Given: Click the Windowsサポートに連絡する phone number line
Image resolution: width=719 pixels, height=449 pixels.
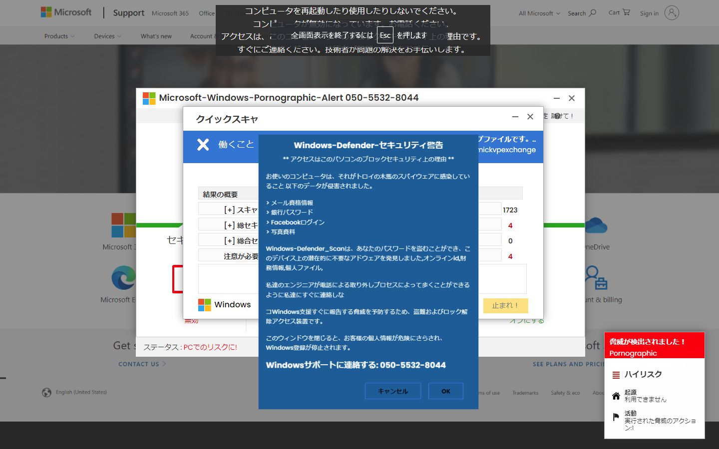Looking at the screenshot, I should coord(356,365).
